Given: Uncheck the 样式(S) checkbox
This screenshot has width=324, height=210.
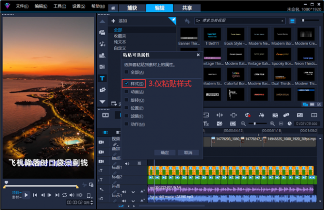Looking at the screenshot, I should [126, 83].
